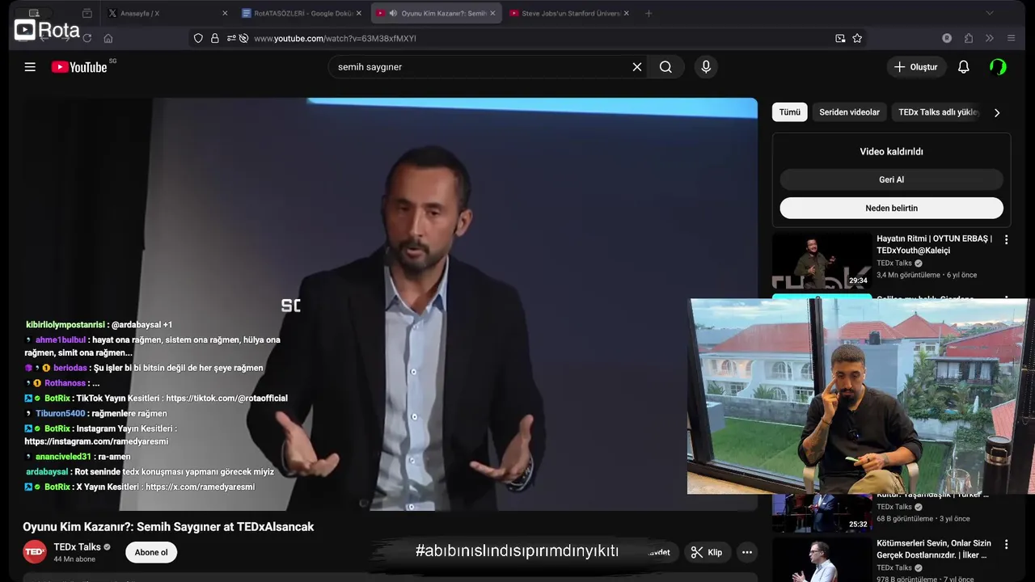Mute the Oyunu Kim Kazanır tab audio

pos(393,13)
